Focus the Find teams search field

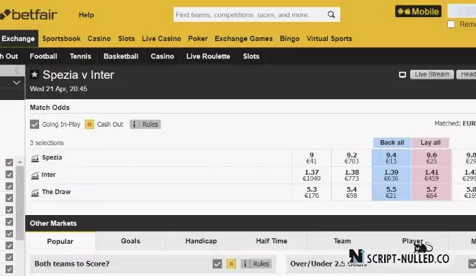tap(257, 14)
